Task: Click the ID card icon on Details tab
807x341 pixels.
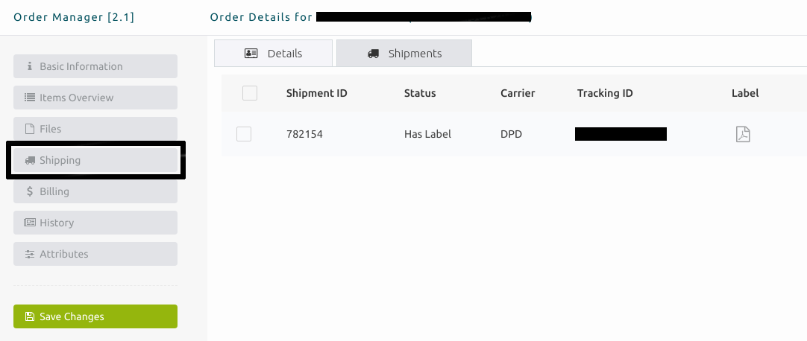Action: 251,54
